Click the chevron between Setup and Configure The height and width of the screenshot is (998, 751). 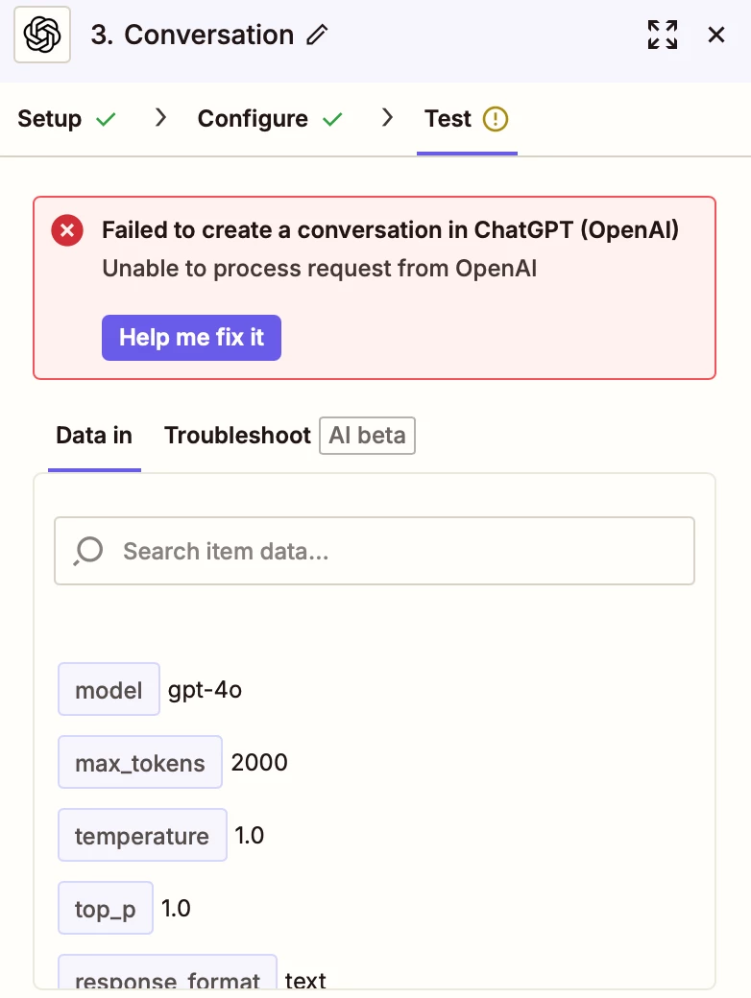[160, 118]
